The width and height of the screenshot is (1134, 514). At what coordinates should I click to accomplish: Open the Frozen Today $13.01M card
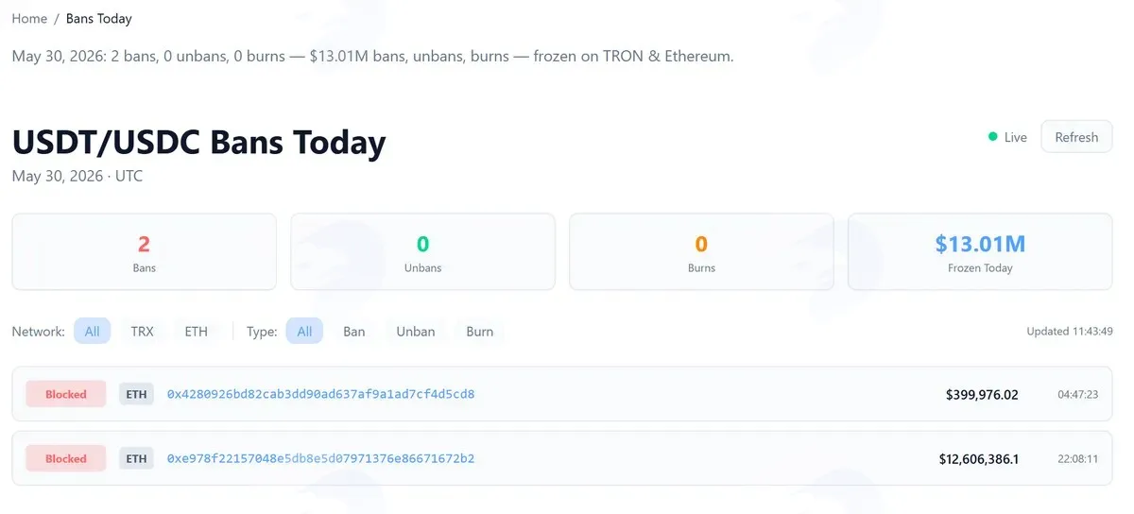(x=980, y=251)
